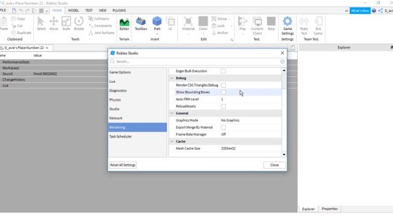The height and width of the screenshot is (221, 393).
Task: Insert a Part
Action: point(157,23)
